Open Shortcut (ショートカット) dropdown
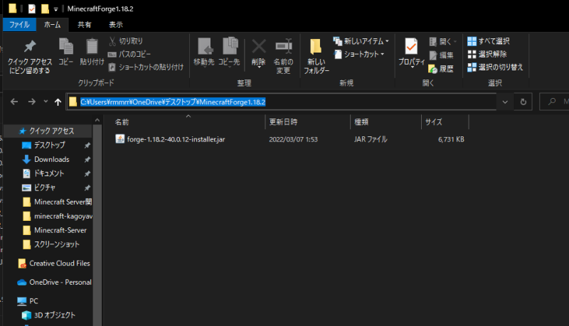Viewport: 569px width, 326px height. [358, 54]
